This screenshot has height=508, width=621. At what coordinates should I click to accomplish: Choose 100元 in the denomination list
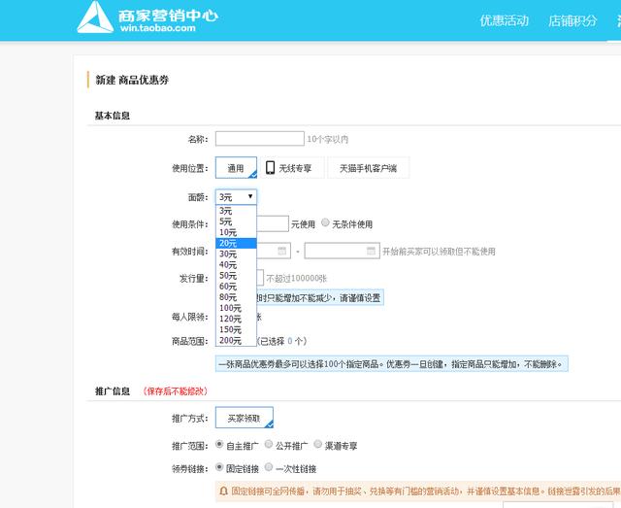click(x=236, y=308)
